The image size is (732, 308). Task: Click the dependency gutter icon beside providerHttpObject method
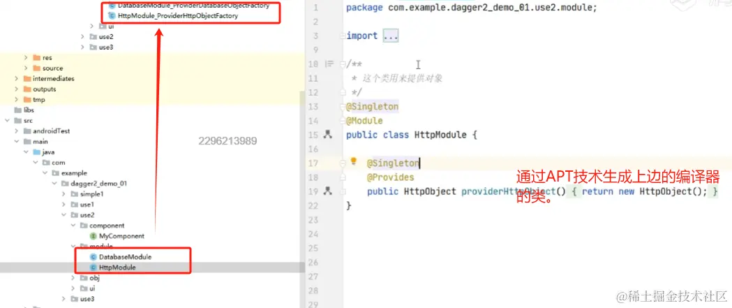(327, 191)
